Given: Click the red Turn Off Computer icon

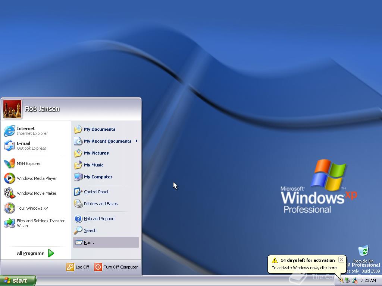Looking at the screenshot, I should click(98, 267).
